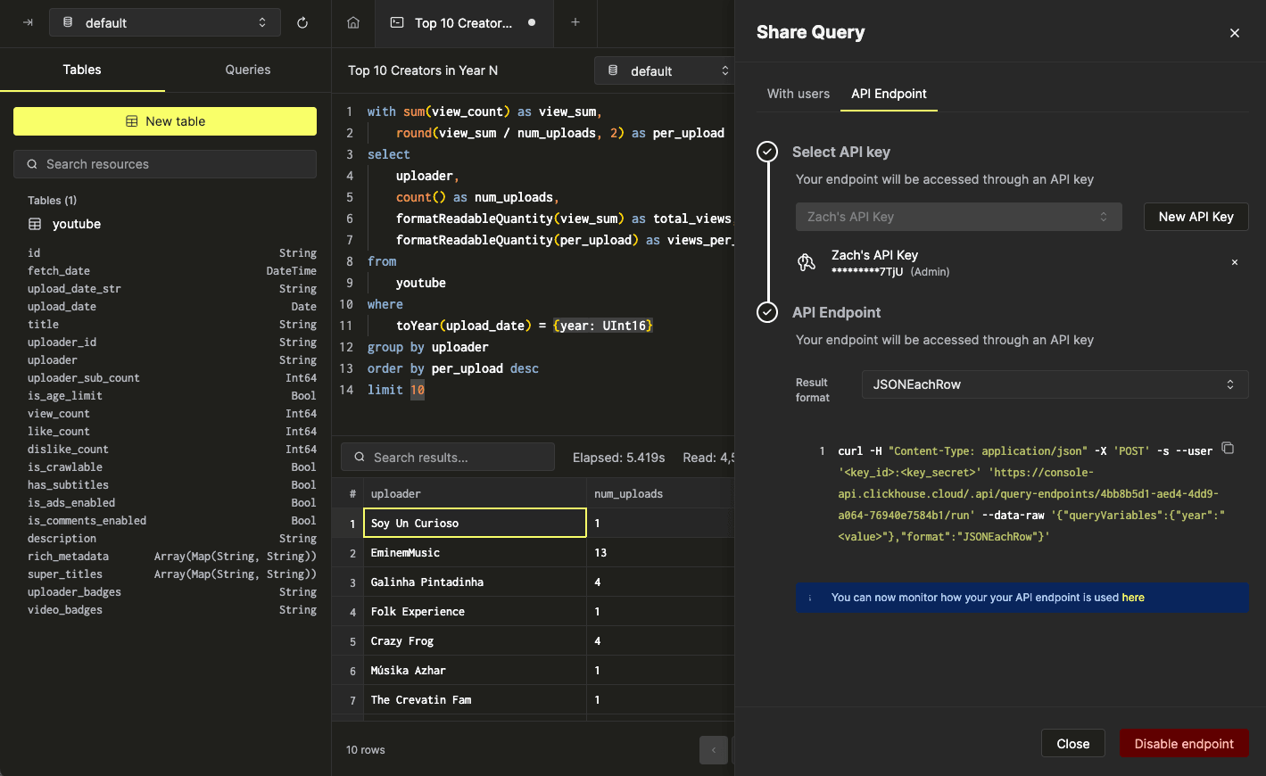
Task: Go to the home tab icon
Action: 353,22
